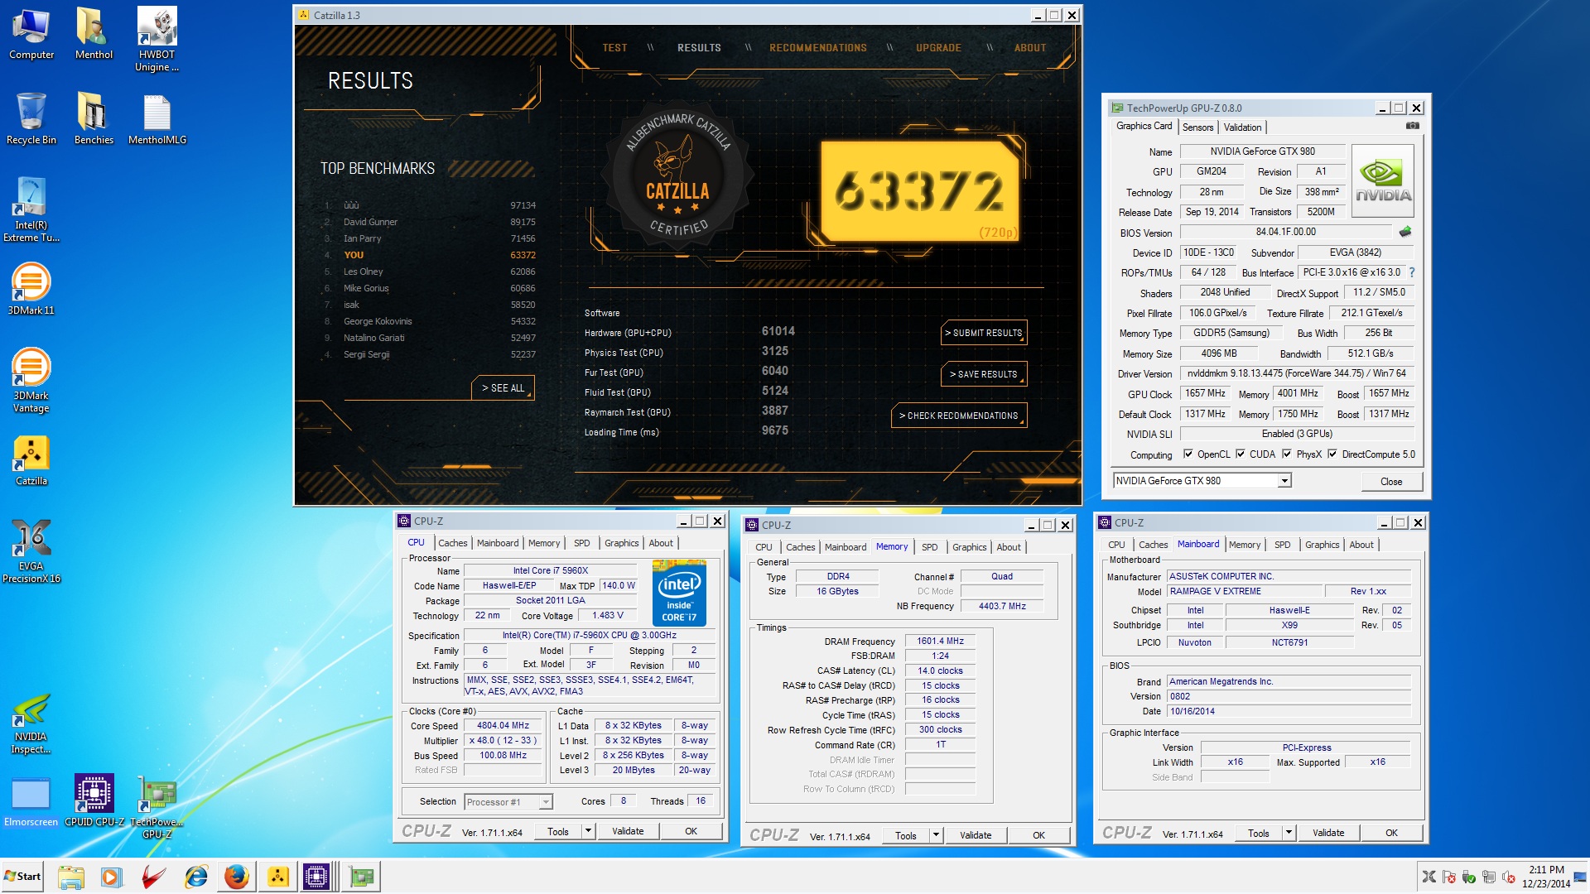Click SAVE RESULTS in Catzilla
This screenshot has width=1590, height=894.
click(984, 374)
